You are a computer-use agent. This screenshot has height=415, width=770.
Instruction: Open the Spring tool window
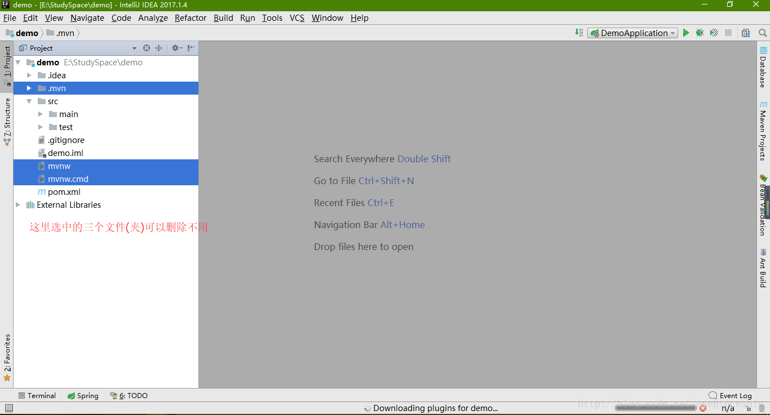83,396
